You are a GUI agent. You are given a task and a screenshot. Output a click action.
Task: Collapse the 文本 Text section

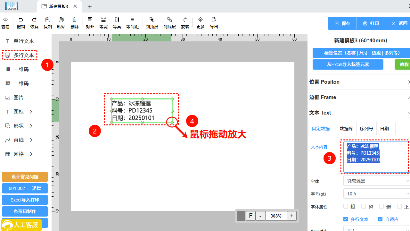[x=359, y=113]
